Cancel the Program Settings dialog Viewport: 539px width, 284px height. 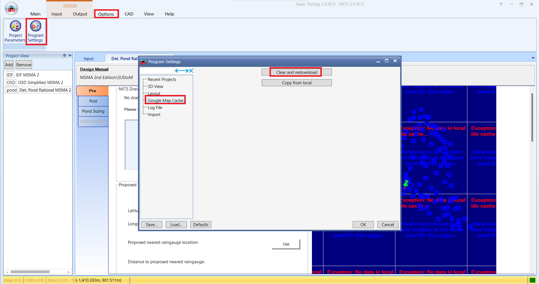[388, 225]
